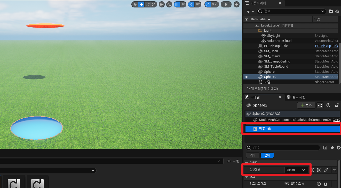The width and height of the screenshot is (341, 188).
Task: Filter Details by 전체 category
Action: (x=267, y=155)
